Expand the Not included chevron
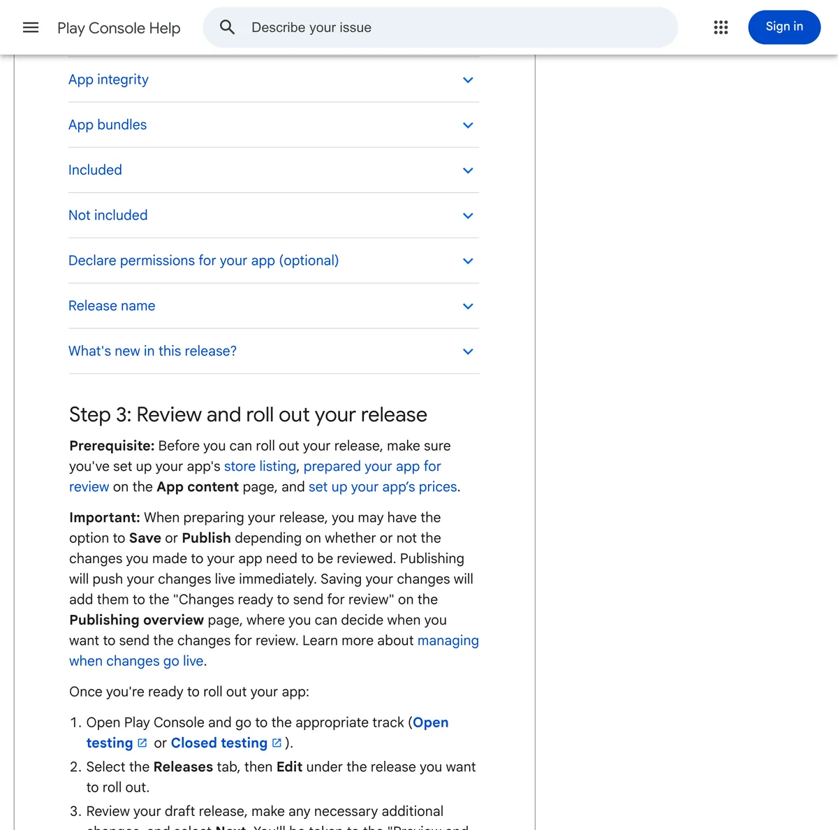This screenshot has height=830, width=838. (468, 215)
